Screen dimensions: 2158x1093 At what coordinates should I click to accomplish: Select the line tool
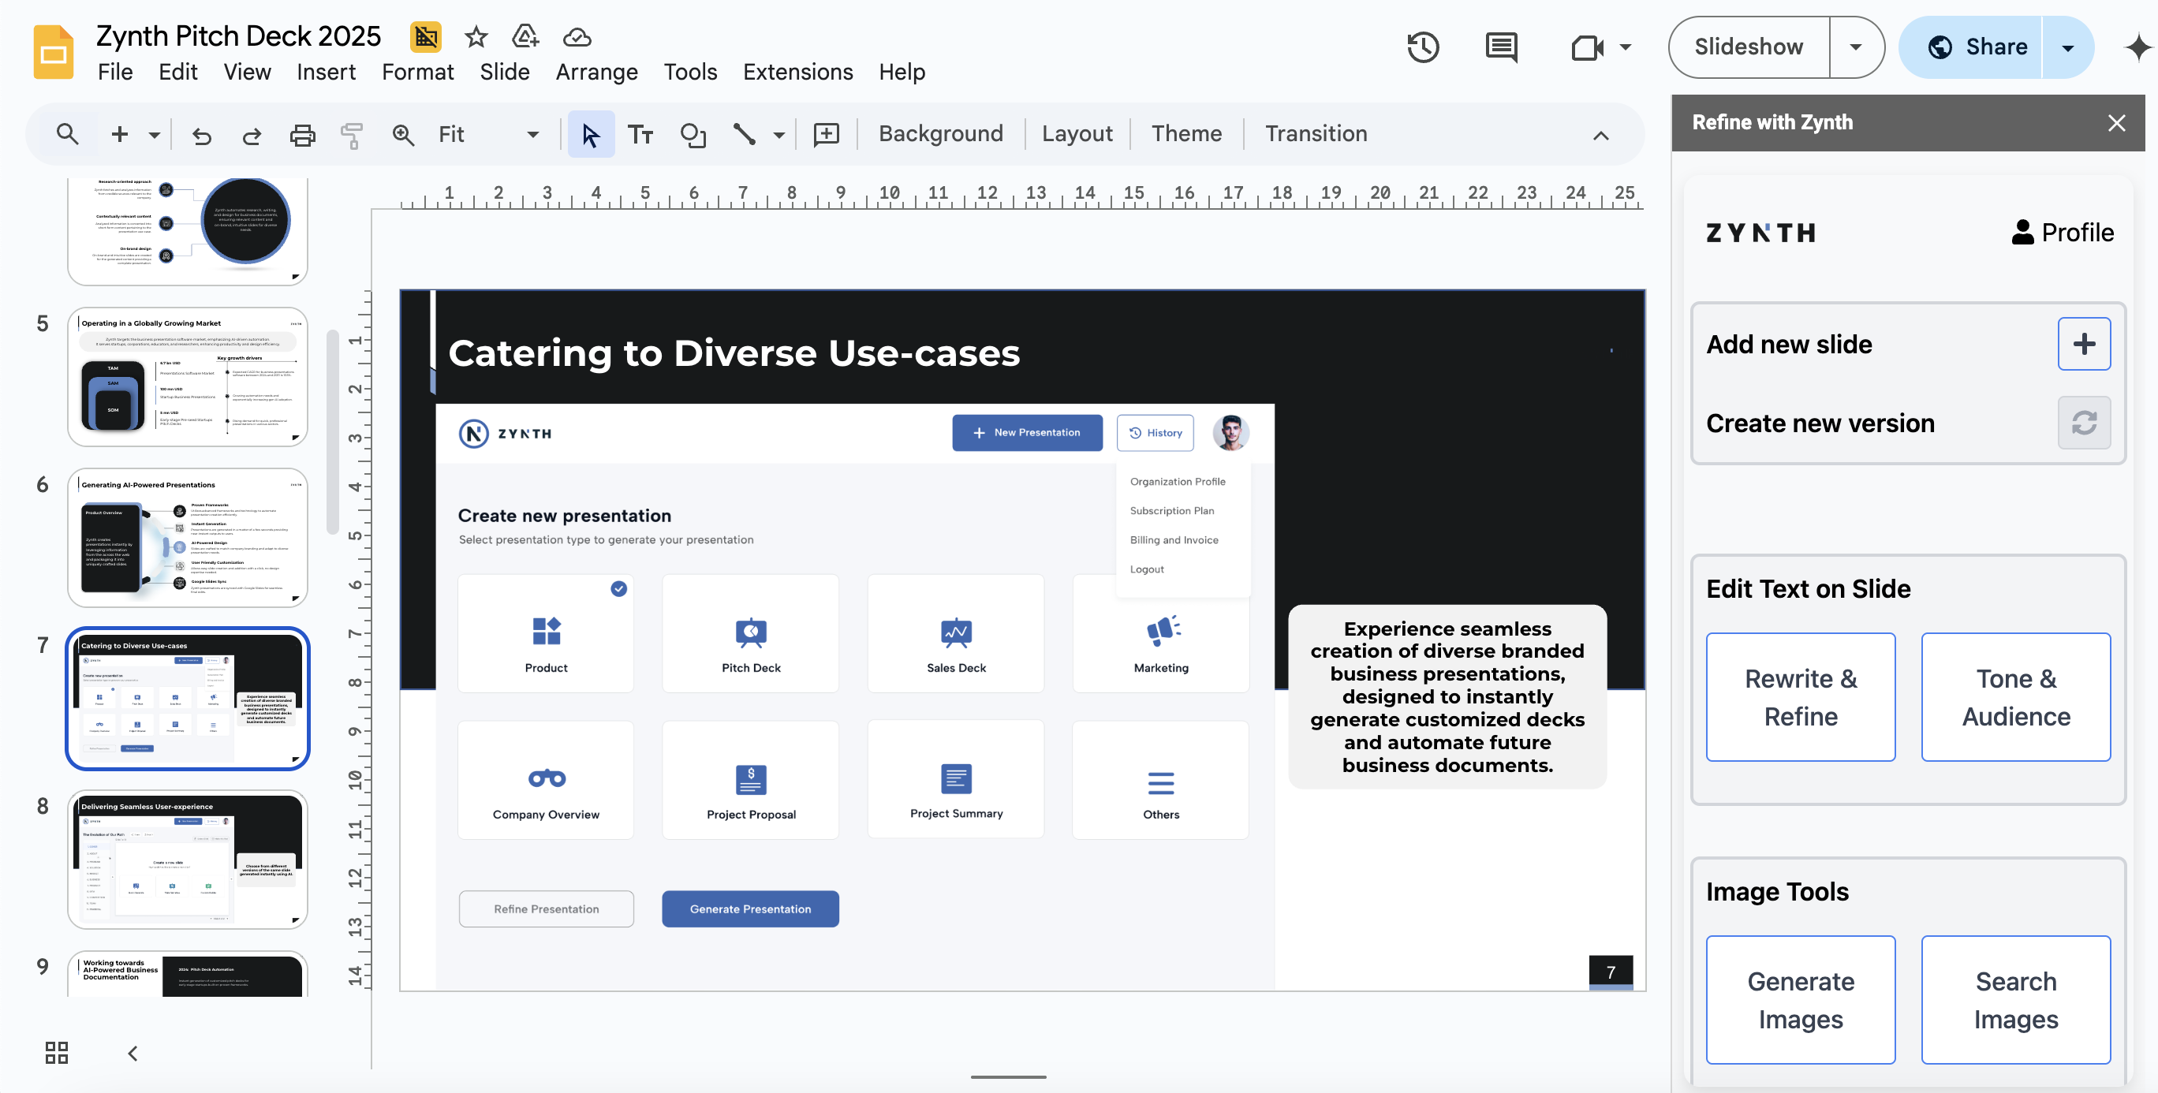pyautogui.click(x=744, y=135)
